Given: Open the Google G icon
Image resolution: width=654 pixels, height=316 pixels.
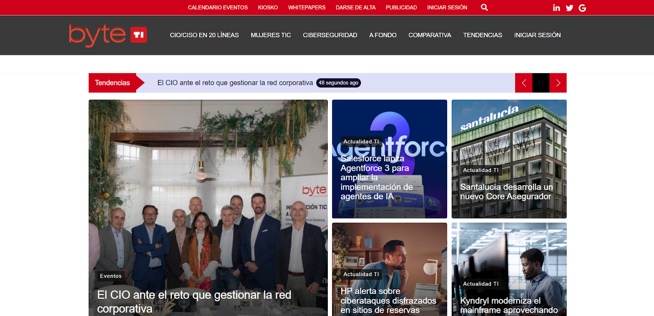Looking at the screenshot, I should coord(582,8).
